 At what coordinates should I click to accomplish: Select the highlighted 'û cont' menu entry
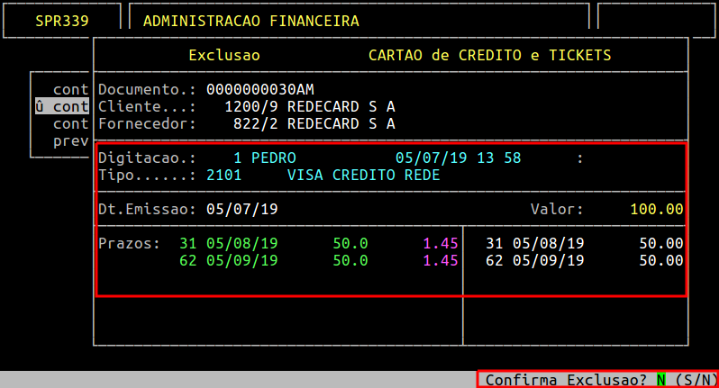click(61, 106)
